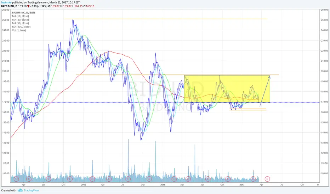Click the 170.00 label on the right price axis

tap(324, 102)
